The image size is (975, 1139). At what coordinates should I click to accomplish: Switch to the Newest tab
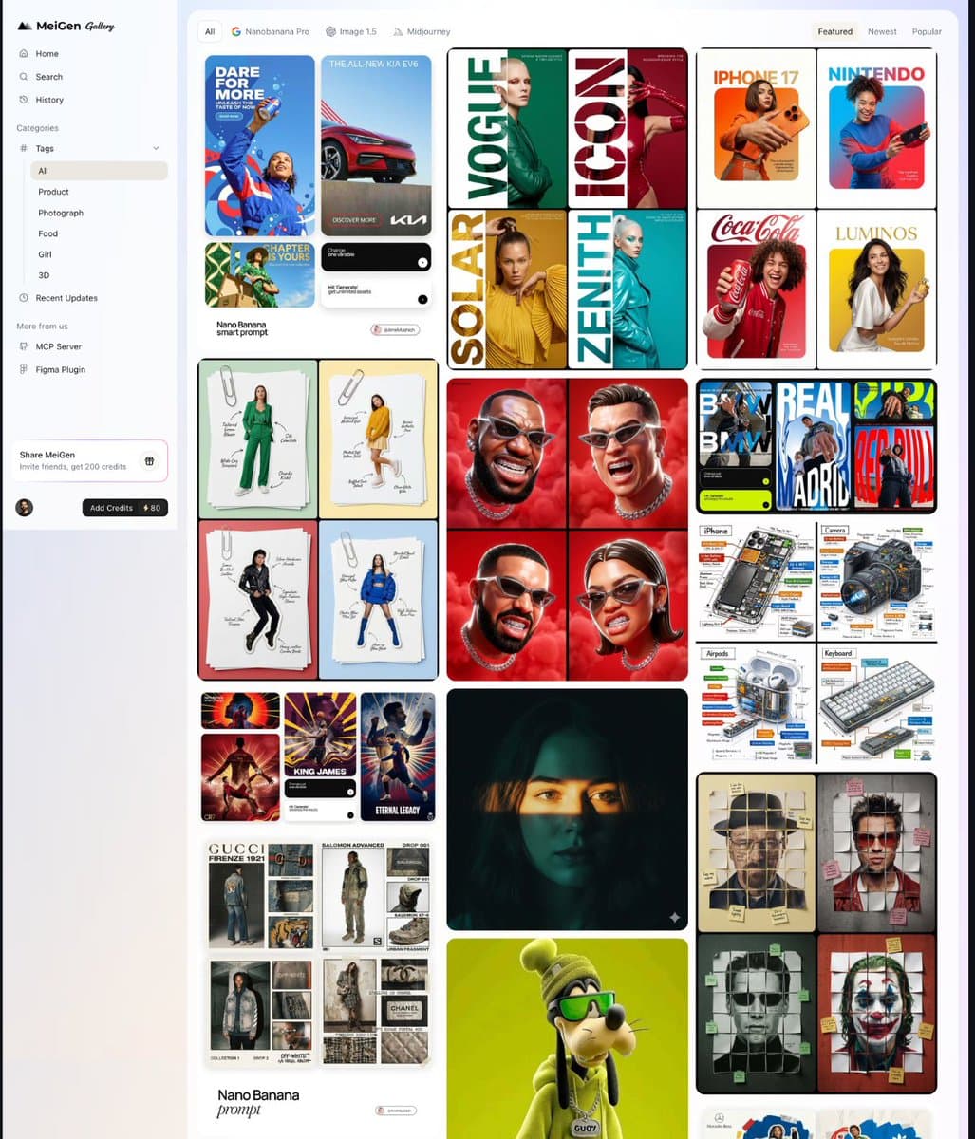pyautogui.click(x=881, y=31)
